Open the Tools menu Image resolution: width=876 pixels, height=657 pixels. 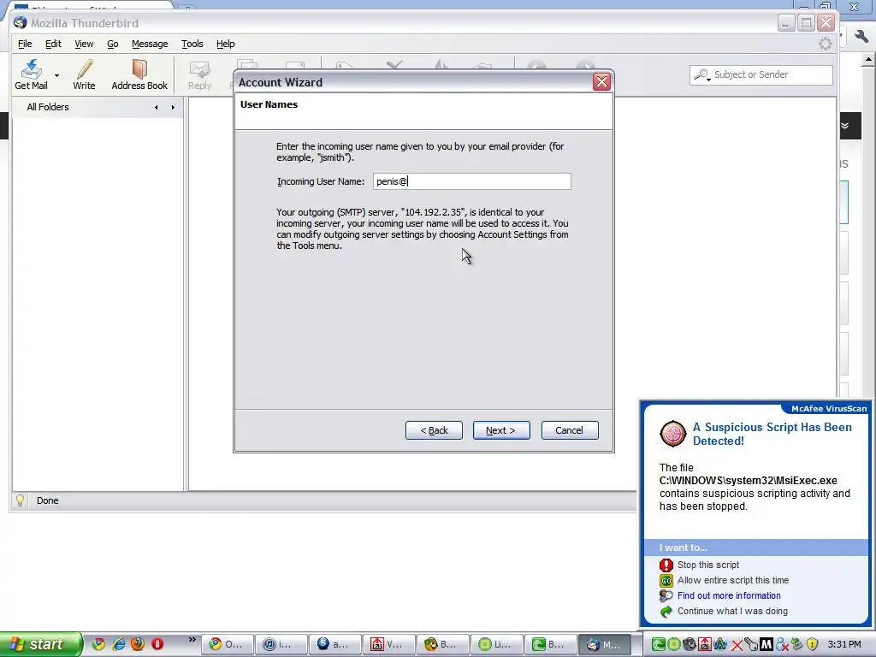[192, 44]
